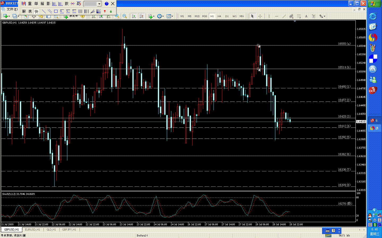Click the red odl icon in side bar
The height and width of the screenshot is (238, 382).
pyautogui.click(x=373, y=90)
